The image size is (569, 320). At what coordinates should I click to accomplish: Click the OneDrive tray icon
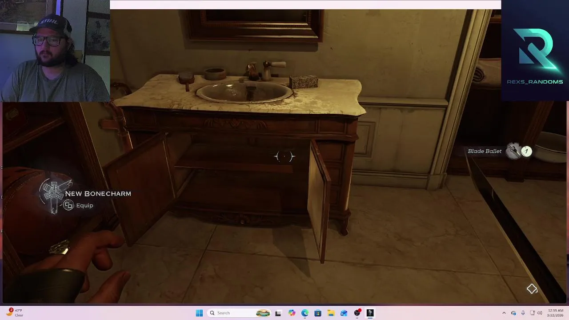tap(513, 313)
